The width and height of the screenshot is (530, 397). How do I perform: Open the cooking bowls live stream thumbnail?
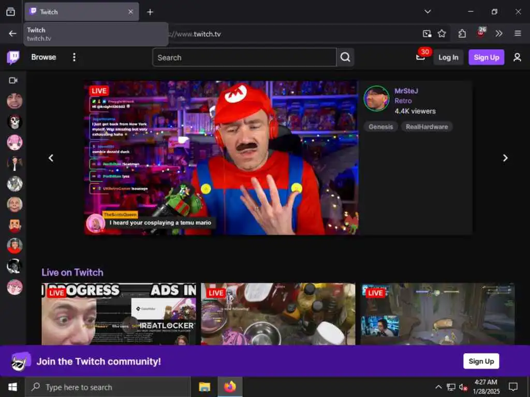[x=278, y=314]
